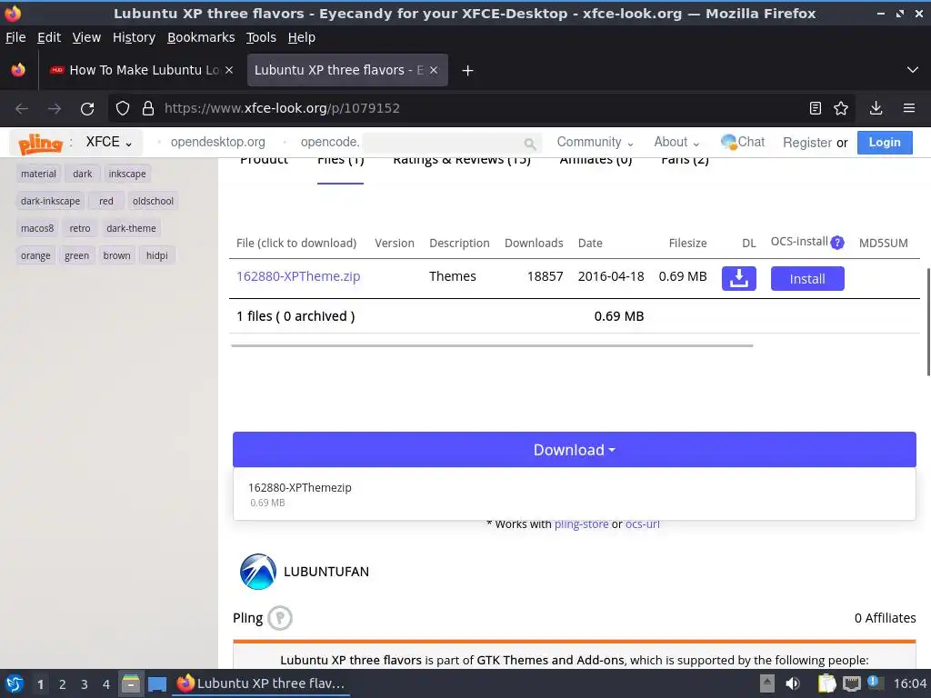
Task: Expand the XFCE site dropdown
Action: coord(109,143)
